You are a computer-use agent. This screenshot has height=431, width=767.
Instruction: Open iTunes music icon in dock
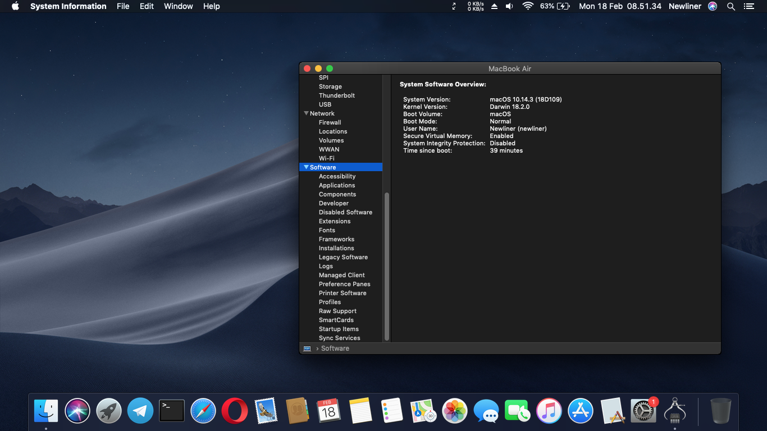click(x=549, y=411)
